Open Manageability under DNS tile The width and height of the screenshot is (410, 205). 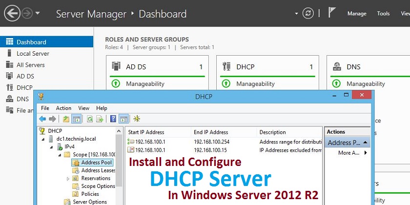click(366, 84)
